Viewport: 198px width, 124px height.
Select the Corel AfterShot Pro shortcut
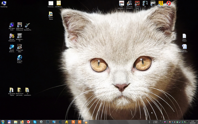28,26
